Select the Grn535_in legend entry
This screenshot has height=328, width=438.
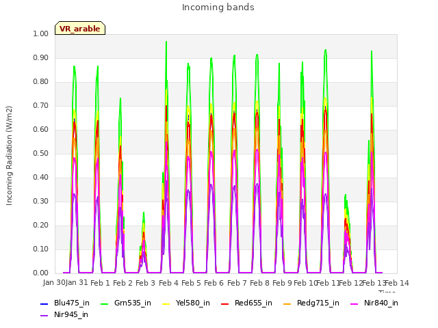(x=126, y=303)
